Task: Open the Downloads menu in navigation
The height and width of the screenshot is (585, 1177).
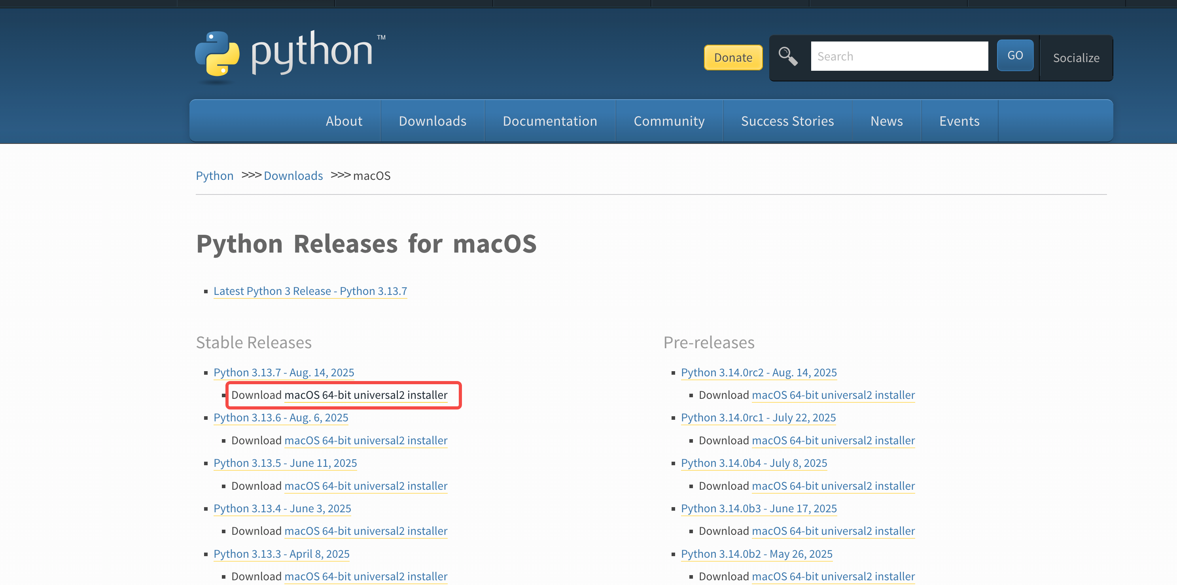Action: [432, 121]
